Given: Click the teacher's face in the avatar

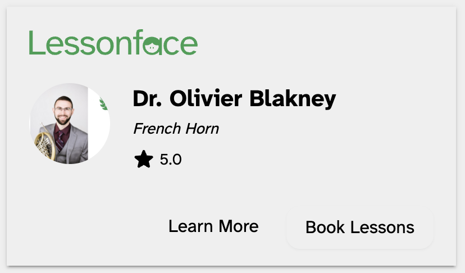Looking at the screenshot, I should coord(62,110).
